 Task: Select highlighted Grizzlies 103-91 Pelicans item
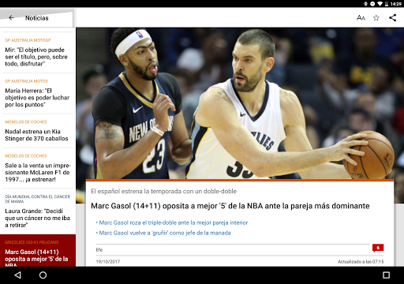pyautogui.click(x=38, y=251)
